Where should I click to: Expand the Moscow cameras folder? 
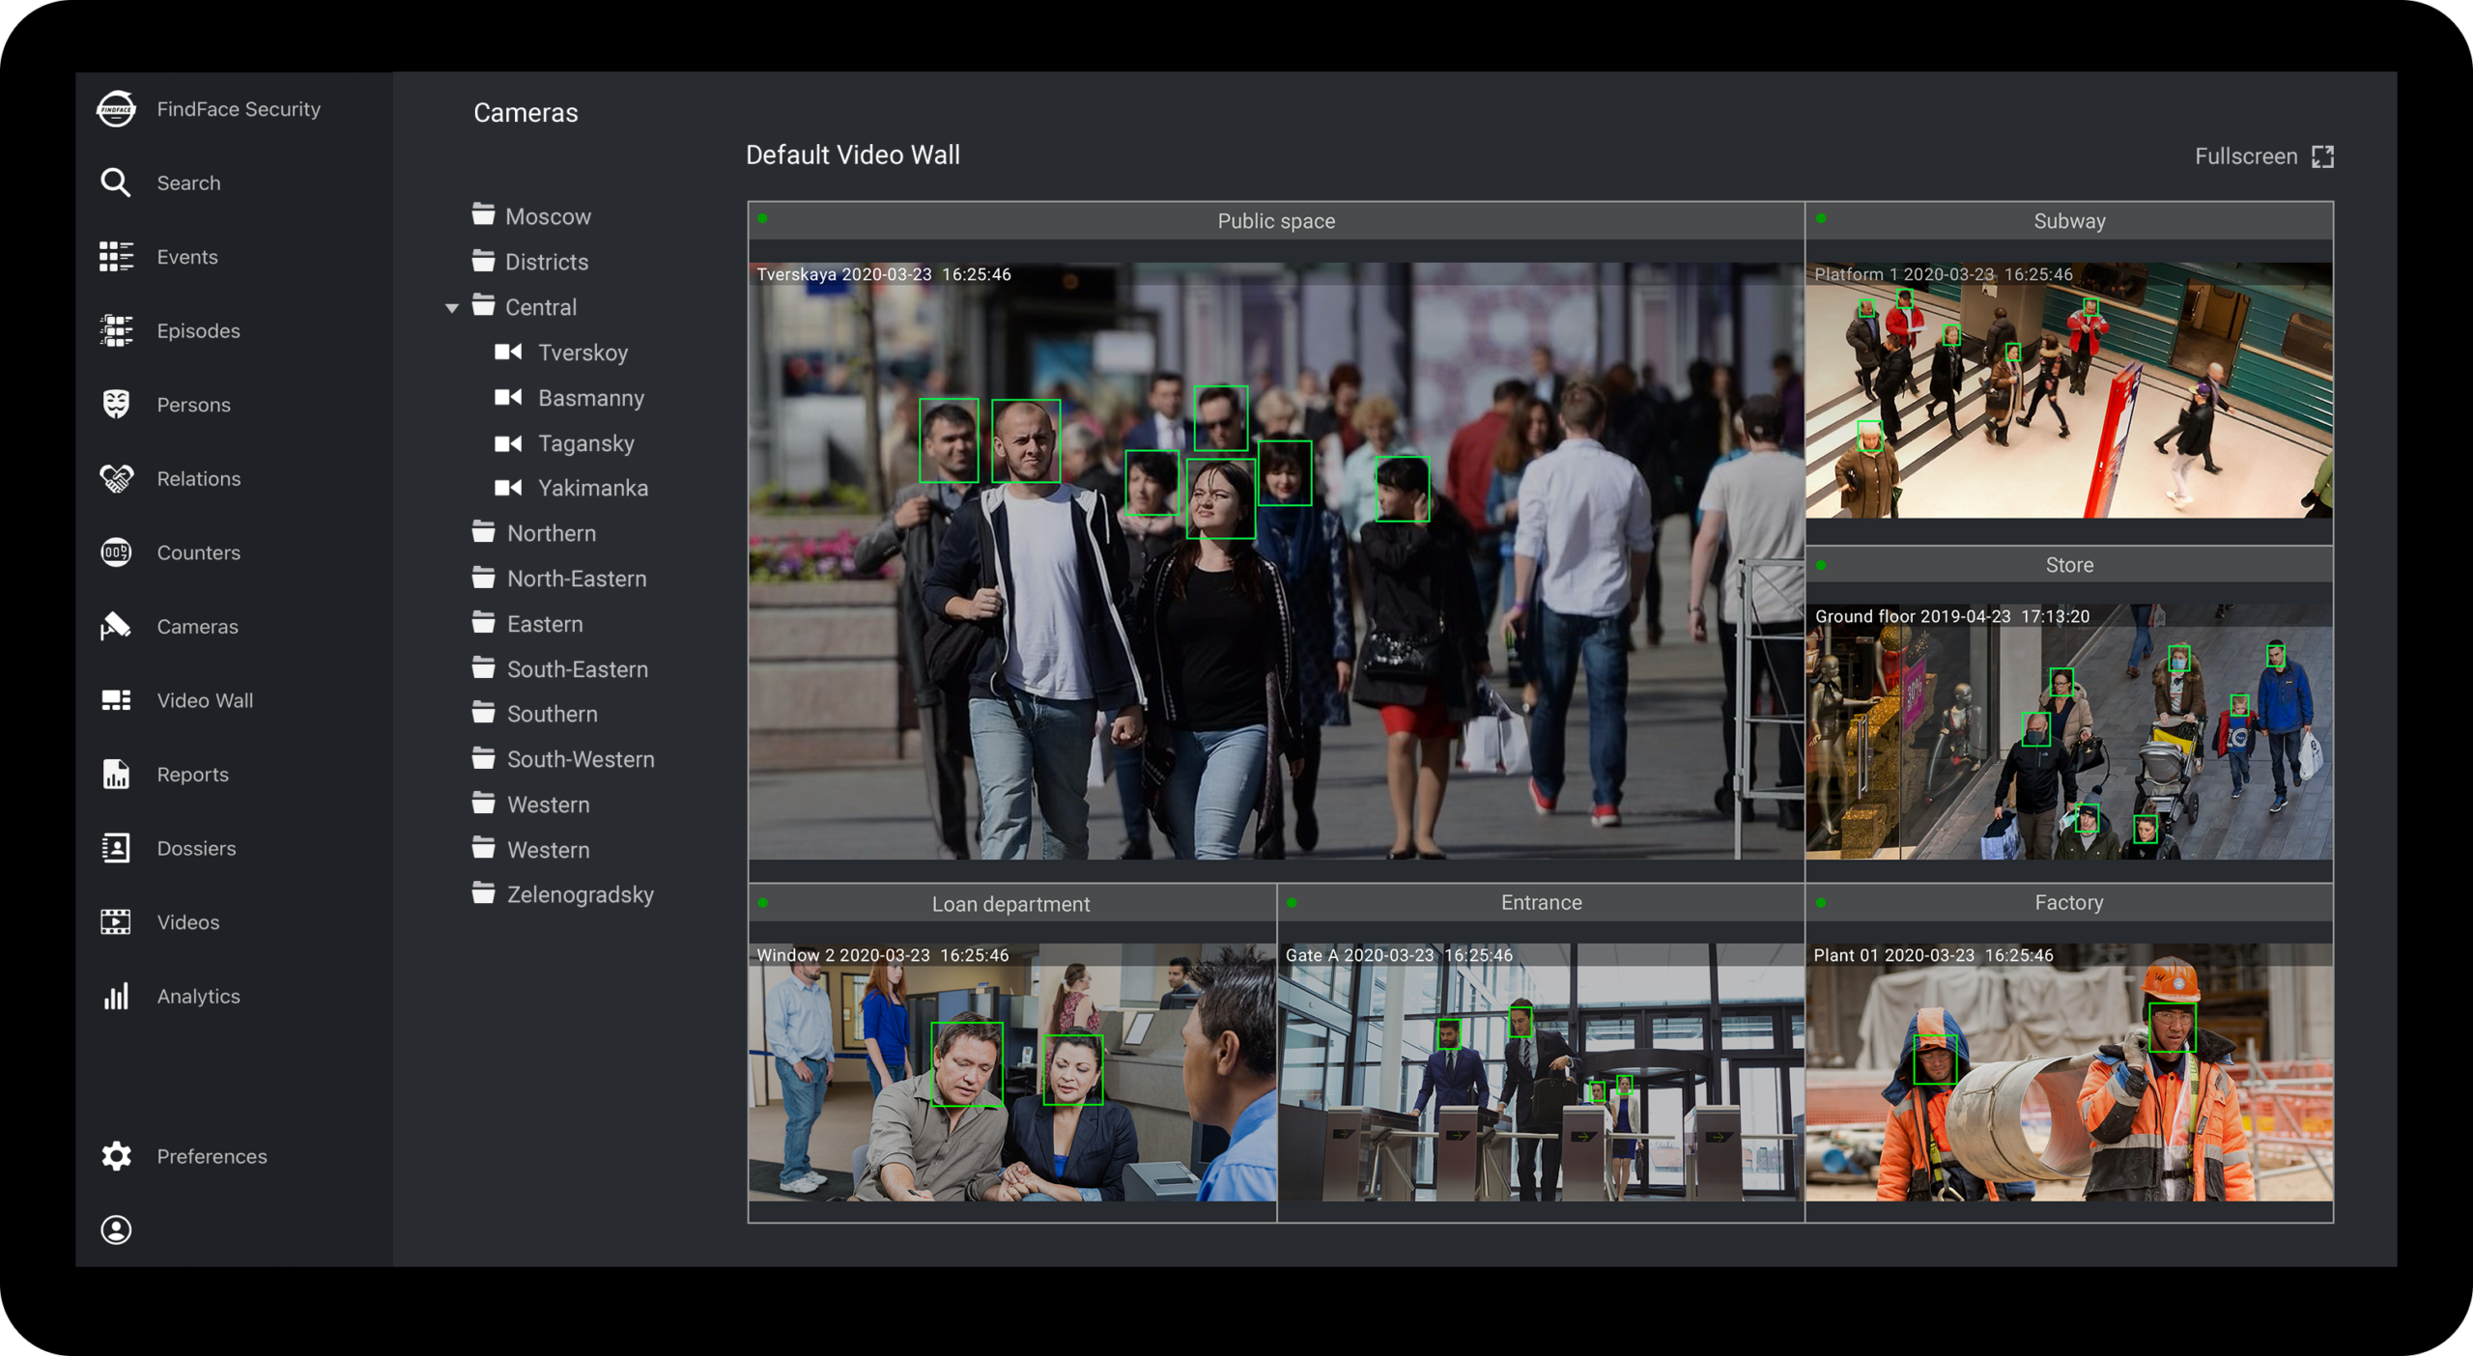551,213
